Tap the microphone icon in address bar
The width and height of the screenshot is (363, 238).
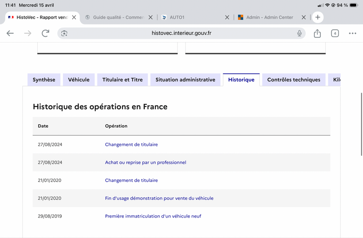[299, 33]
